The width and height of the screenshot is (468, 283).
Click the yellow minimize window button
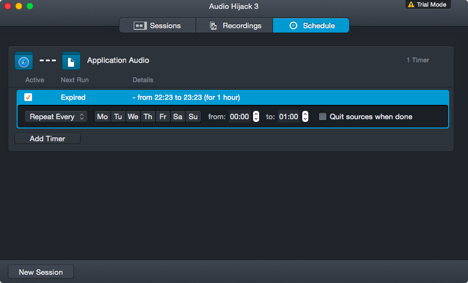19,6
